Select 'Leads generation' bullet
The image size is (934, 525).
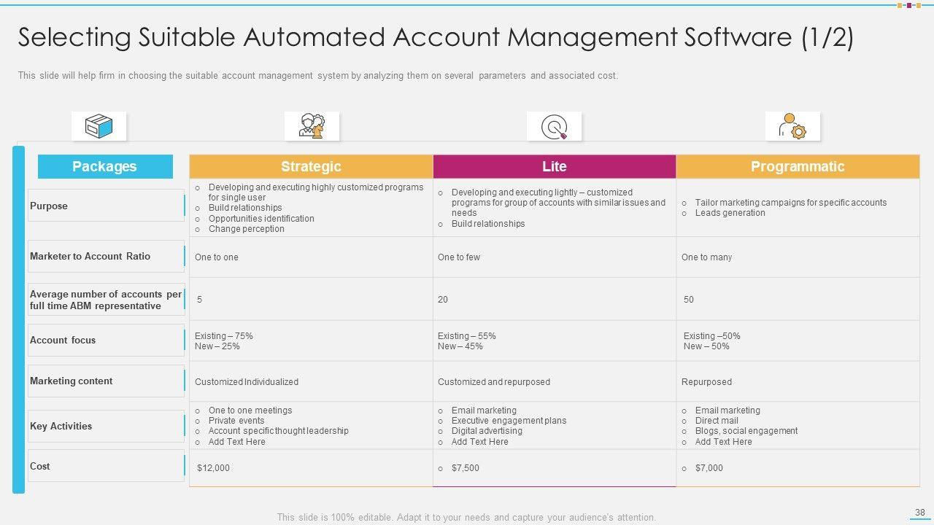click(x=730, y=213)
